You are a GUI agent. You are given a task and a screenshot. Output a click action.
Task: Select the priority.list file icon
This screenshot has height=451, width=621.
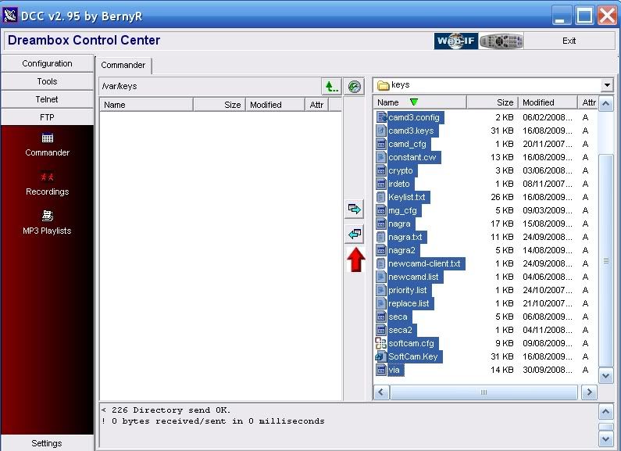coord(381,290)
